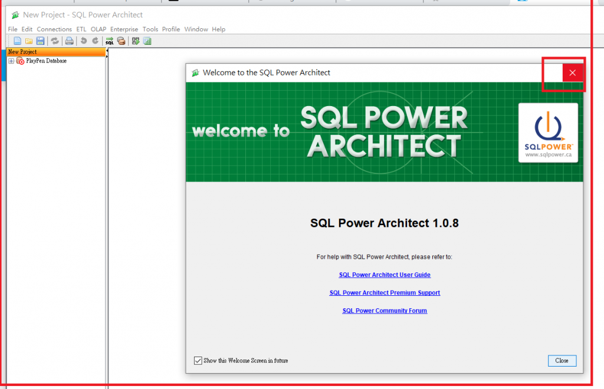Open SQL Power Architect Premium Support link

click(385, 293)
